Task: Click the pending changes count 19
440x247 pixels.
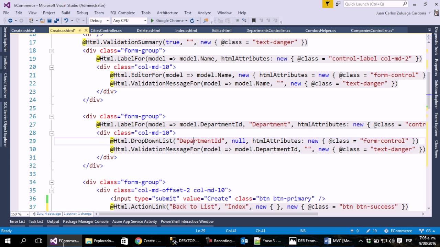Action: pos(372,231)
